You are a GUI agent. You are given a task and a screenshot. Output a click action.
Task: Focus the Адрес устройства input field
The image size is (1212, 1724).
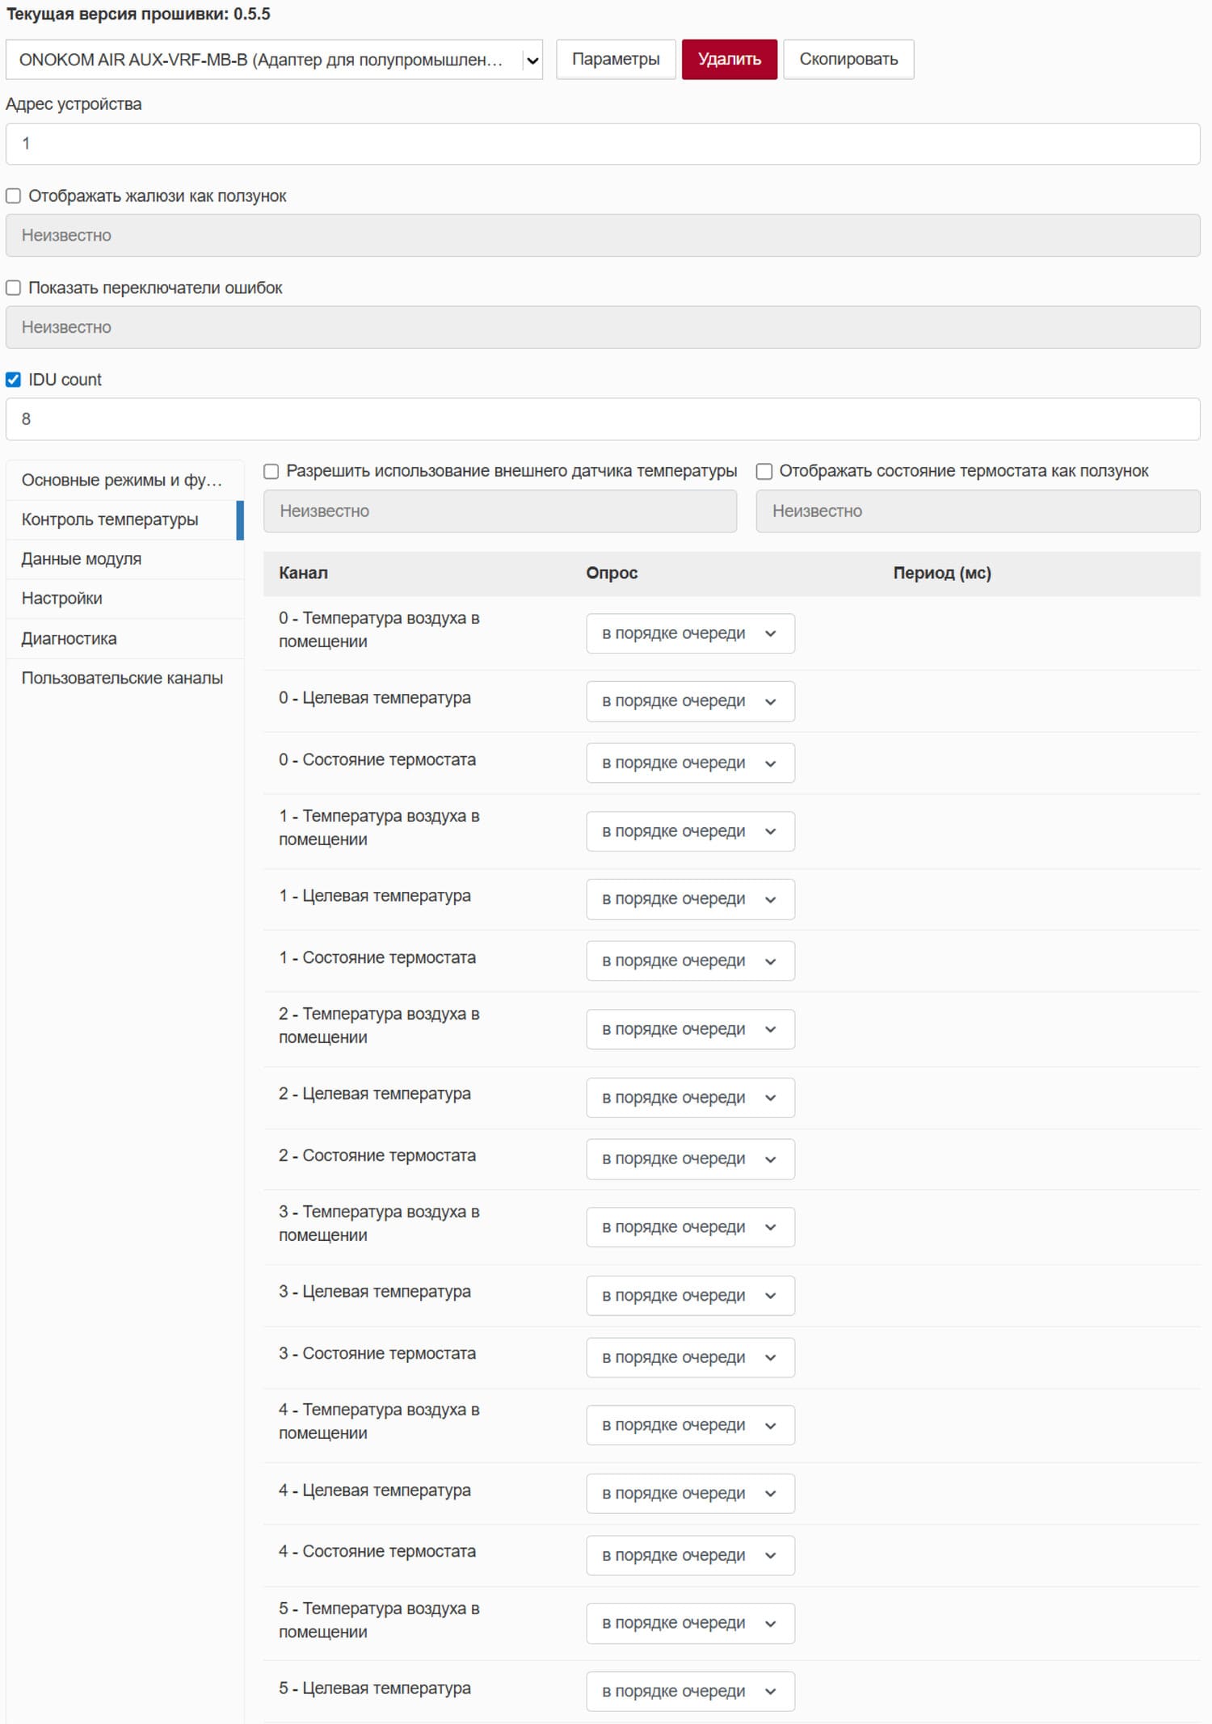coord(602,144)
